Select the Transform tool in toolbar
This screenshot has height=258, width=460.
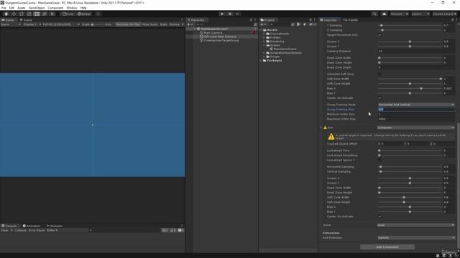click(x=45, y=14)
